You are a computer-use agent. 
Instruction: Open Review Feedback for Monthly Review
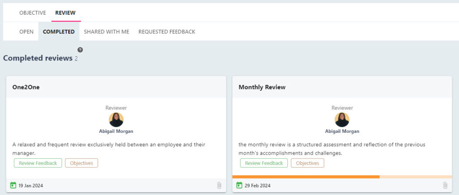pos(264,163)
